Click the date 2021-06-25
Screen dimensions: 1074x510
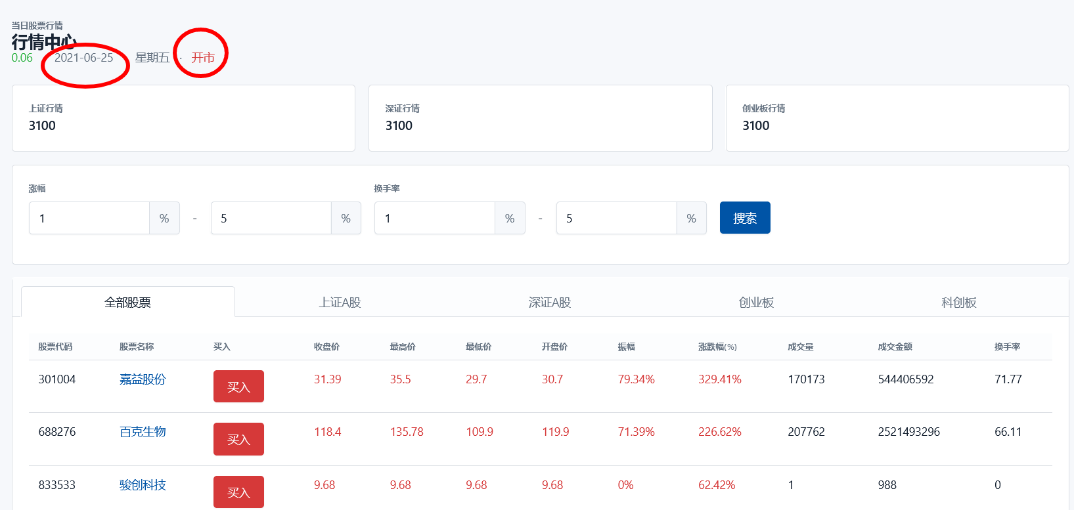coord(83,58)
